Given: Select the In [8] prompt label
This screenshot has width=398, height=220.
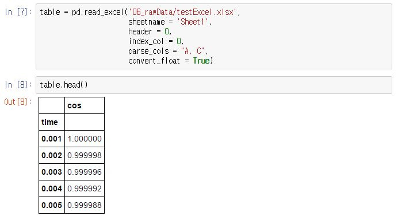Looking at the screenshot, I should click(x=18, y=84).
